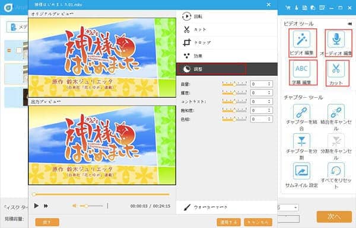Click the チャプターを結合 chain link tool

301,117
